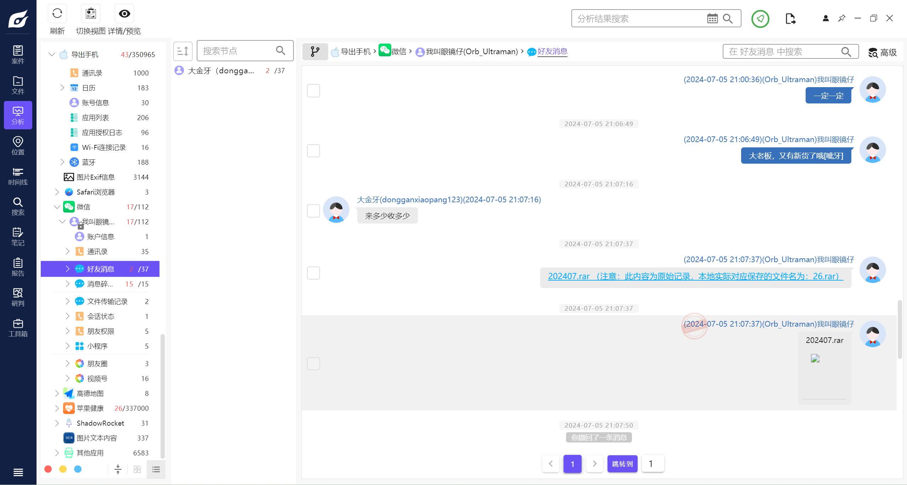
Task: Click the 跳转到 jump button
Action: click(x=622, y=464)
